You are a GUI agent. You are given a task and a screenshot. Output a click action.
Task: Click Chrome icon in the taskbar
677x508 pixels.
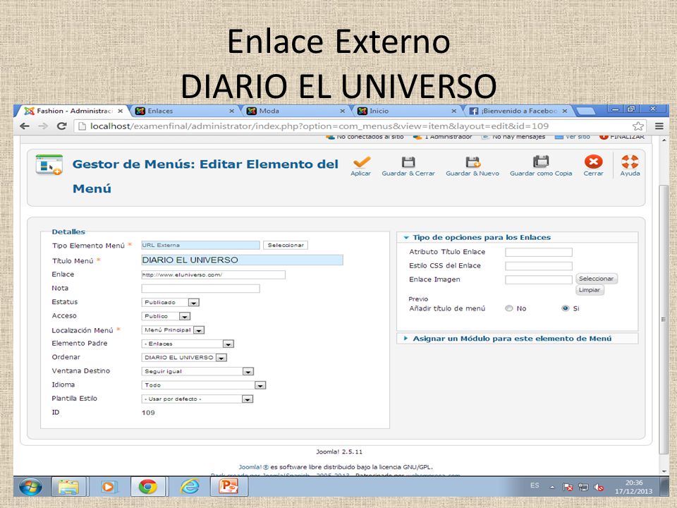(147, 487)
